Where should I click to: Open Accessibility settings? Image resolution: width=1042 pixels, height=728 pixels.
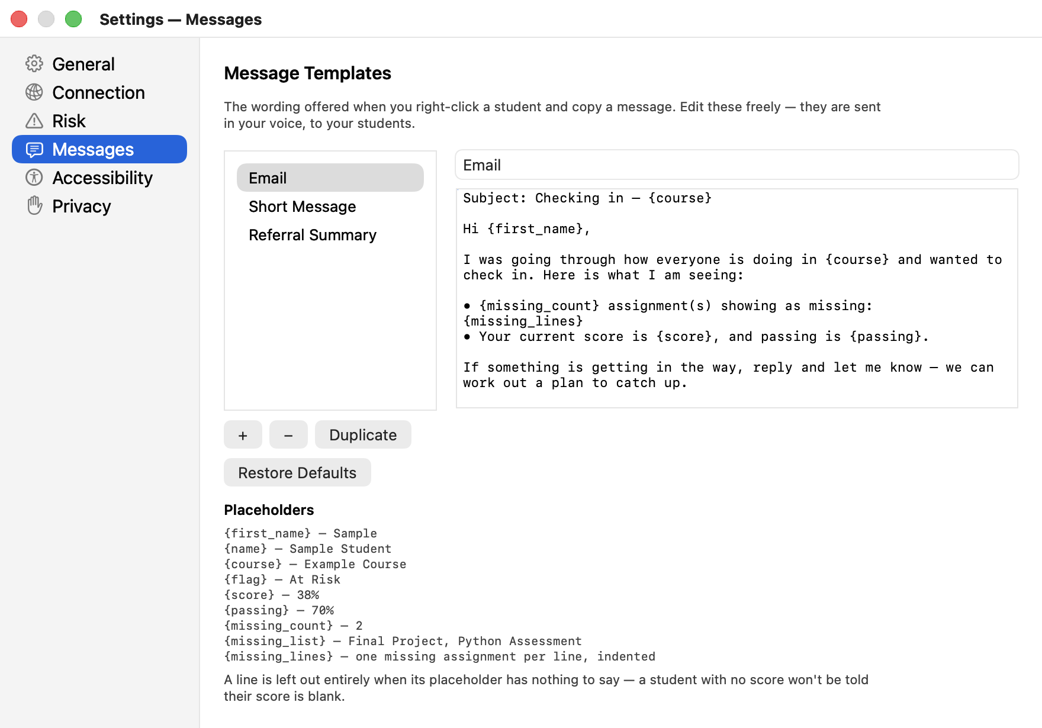coord(99,178)
